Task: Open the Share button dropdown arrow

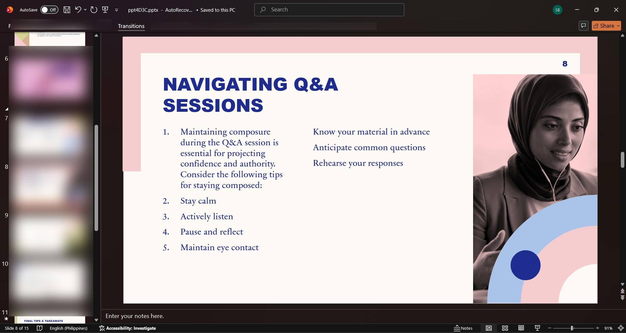Action: click(618, 26)
